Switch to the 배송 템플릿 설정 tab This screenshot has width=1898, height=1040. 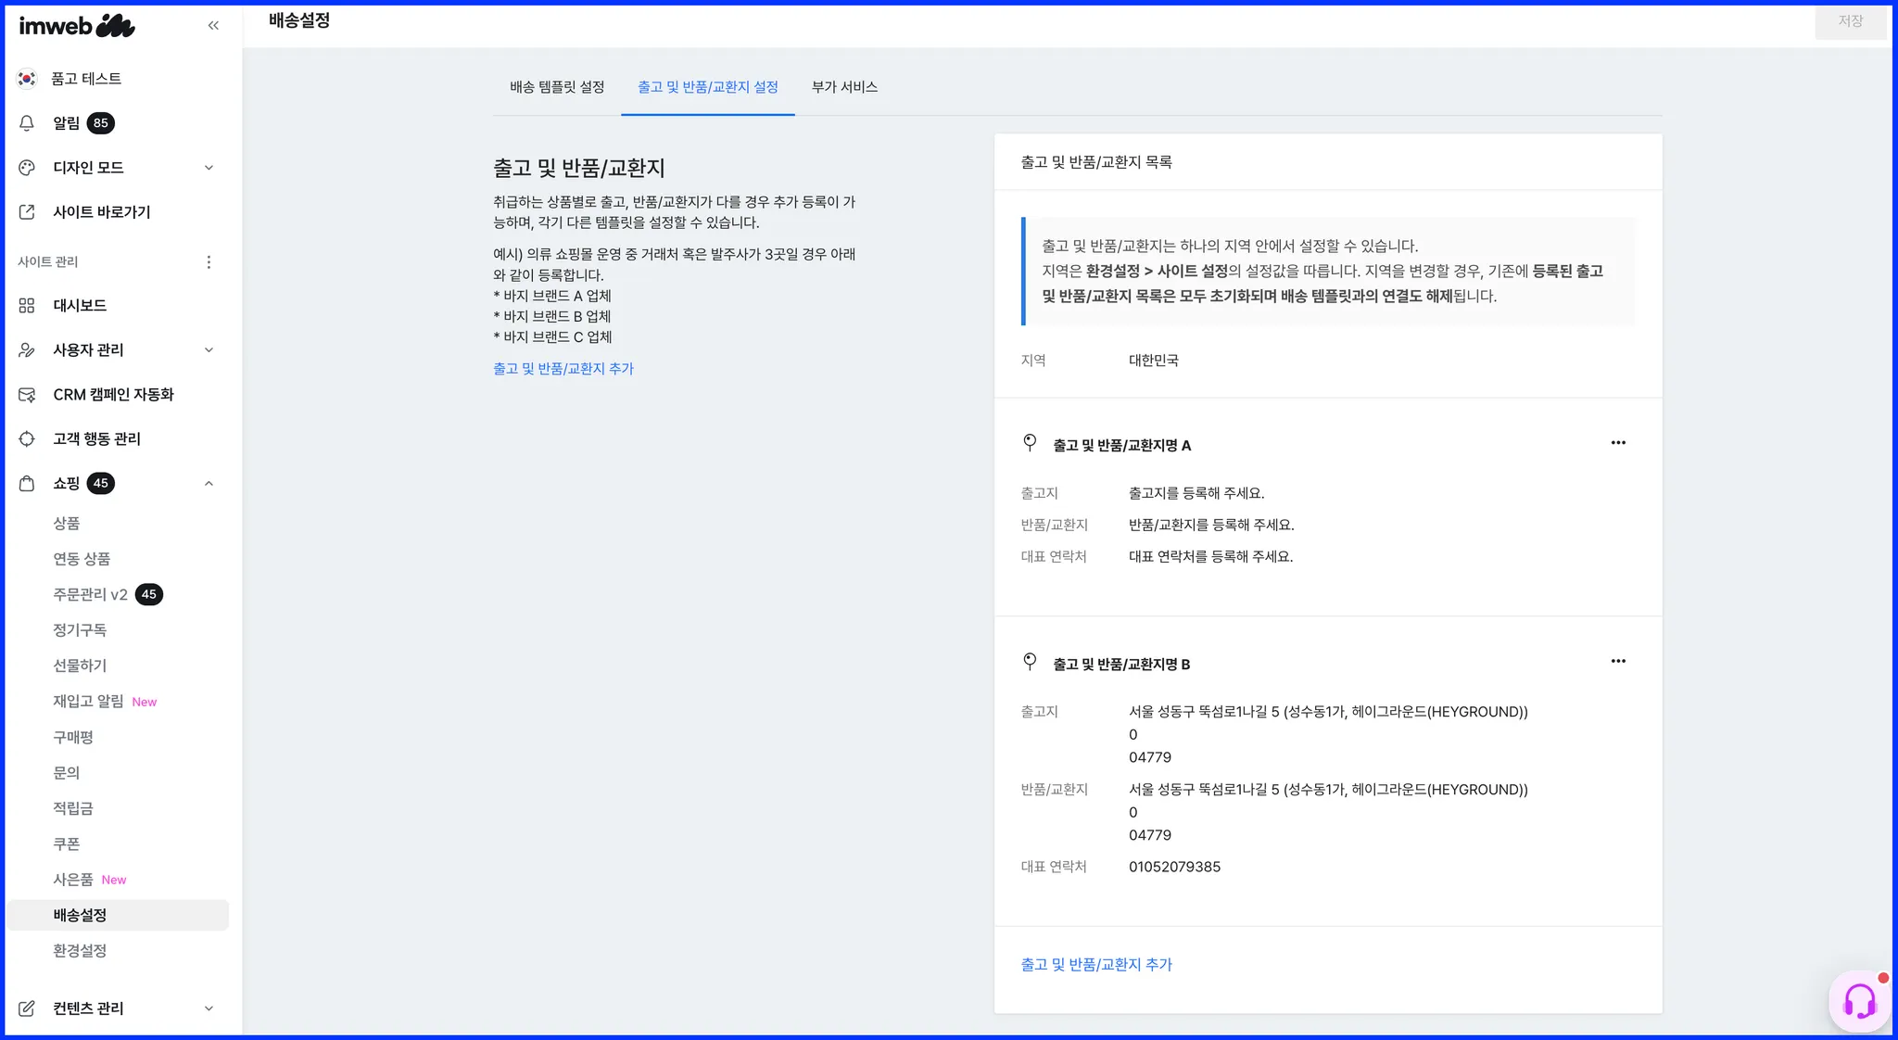(x=557, y=87)
